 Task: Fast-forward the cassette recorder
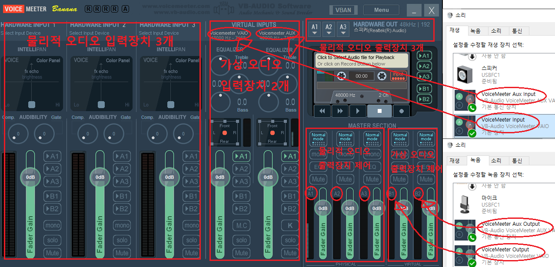[340, 111]
